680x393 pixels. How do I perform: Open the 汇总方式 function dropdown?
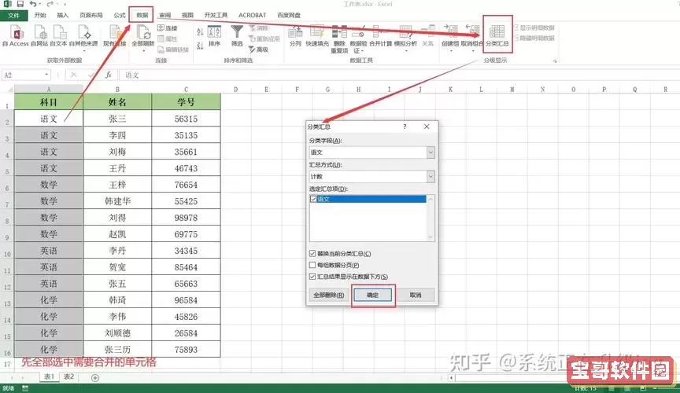pos(431,177)
